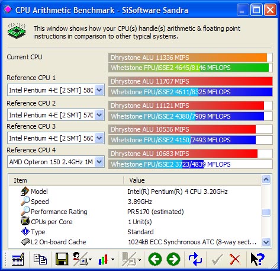Image resolution: width=280 pixels, height=271 pixels.
Task: Open the Reference CPU 1 dropdown
Action: [99, 90]
